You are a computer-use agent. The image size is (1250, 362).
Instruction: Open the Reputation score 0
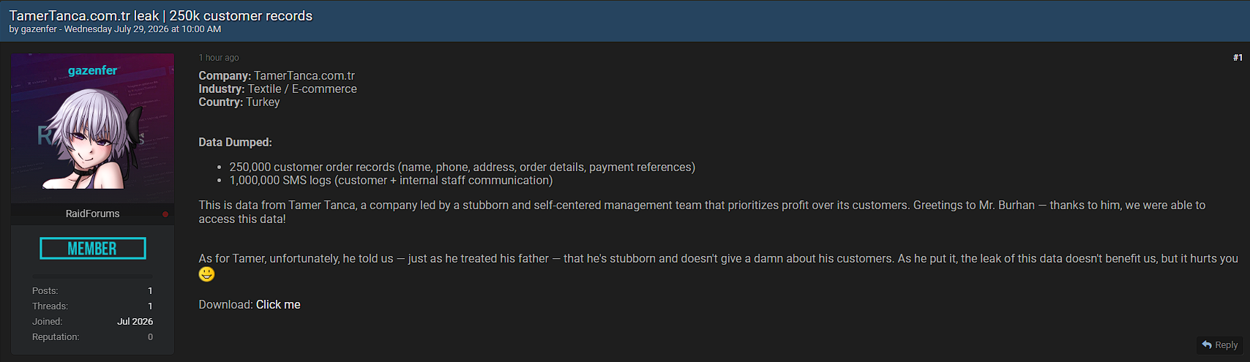point(150,337)
